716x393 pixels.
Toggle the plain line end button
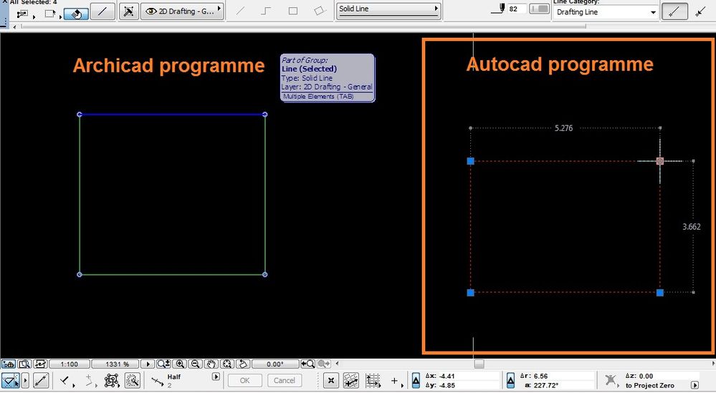pyautogui.click(x=674, y=12)
